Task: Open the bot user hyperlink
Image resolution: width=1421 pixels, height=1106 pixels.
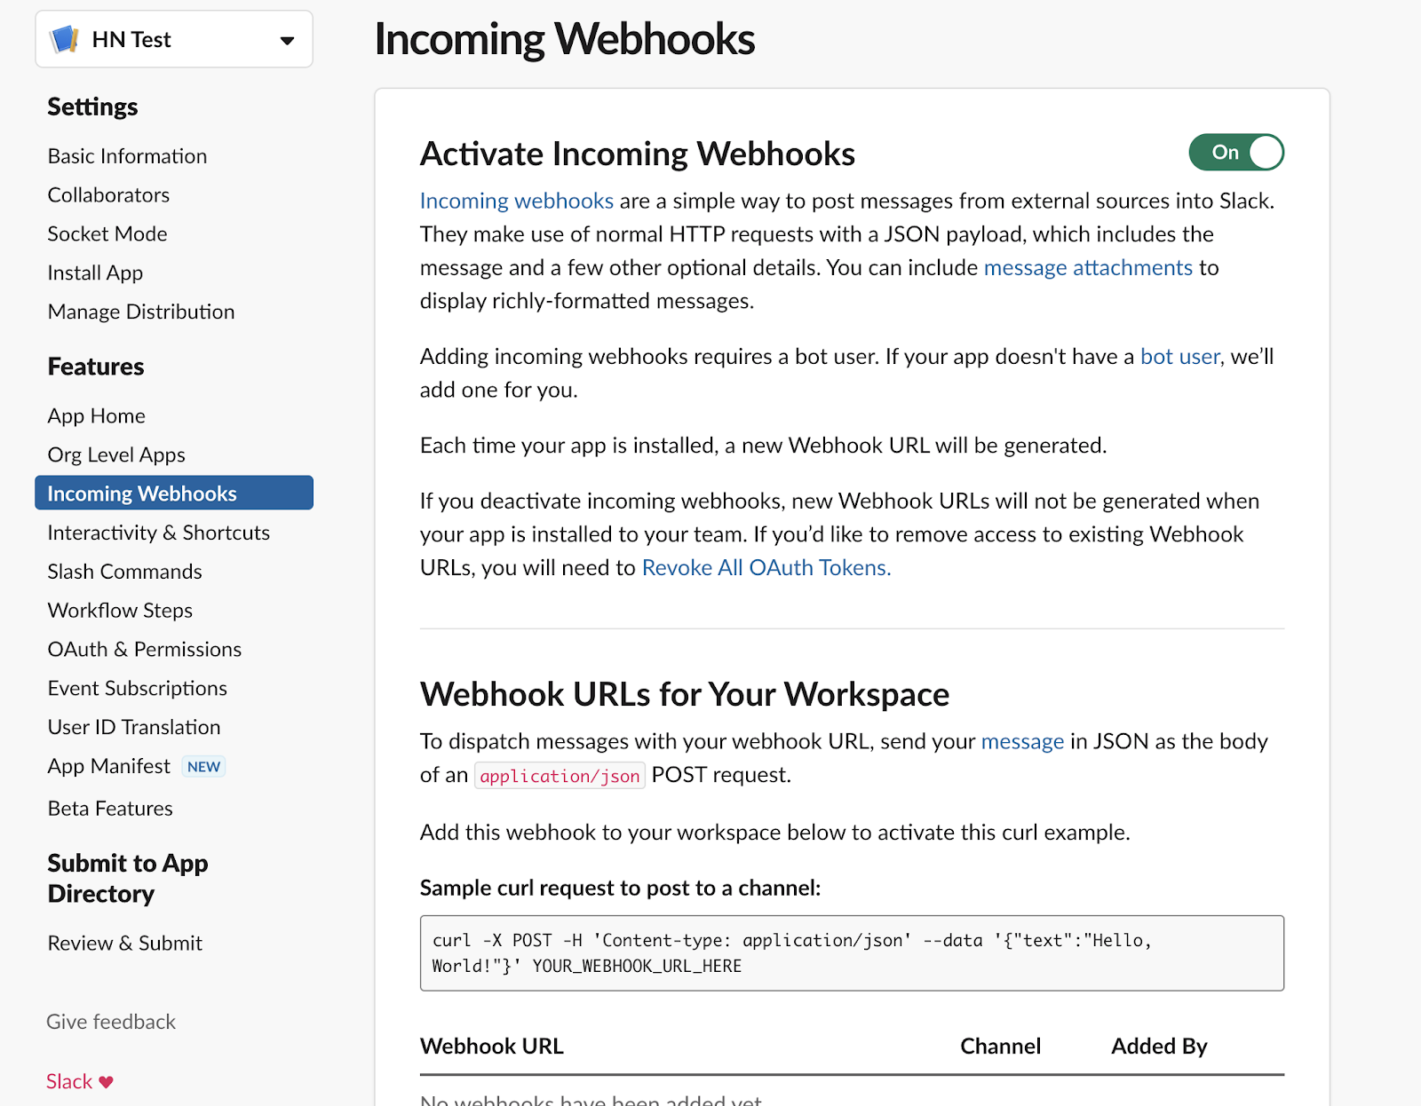Action: click(1179, 356)
